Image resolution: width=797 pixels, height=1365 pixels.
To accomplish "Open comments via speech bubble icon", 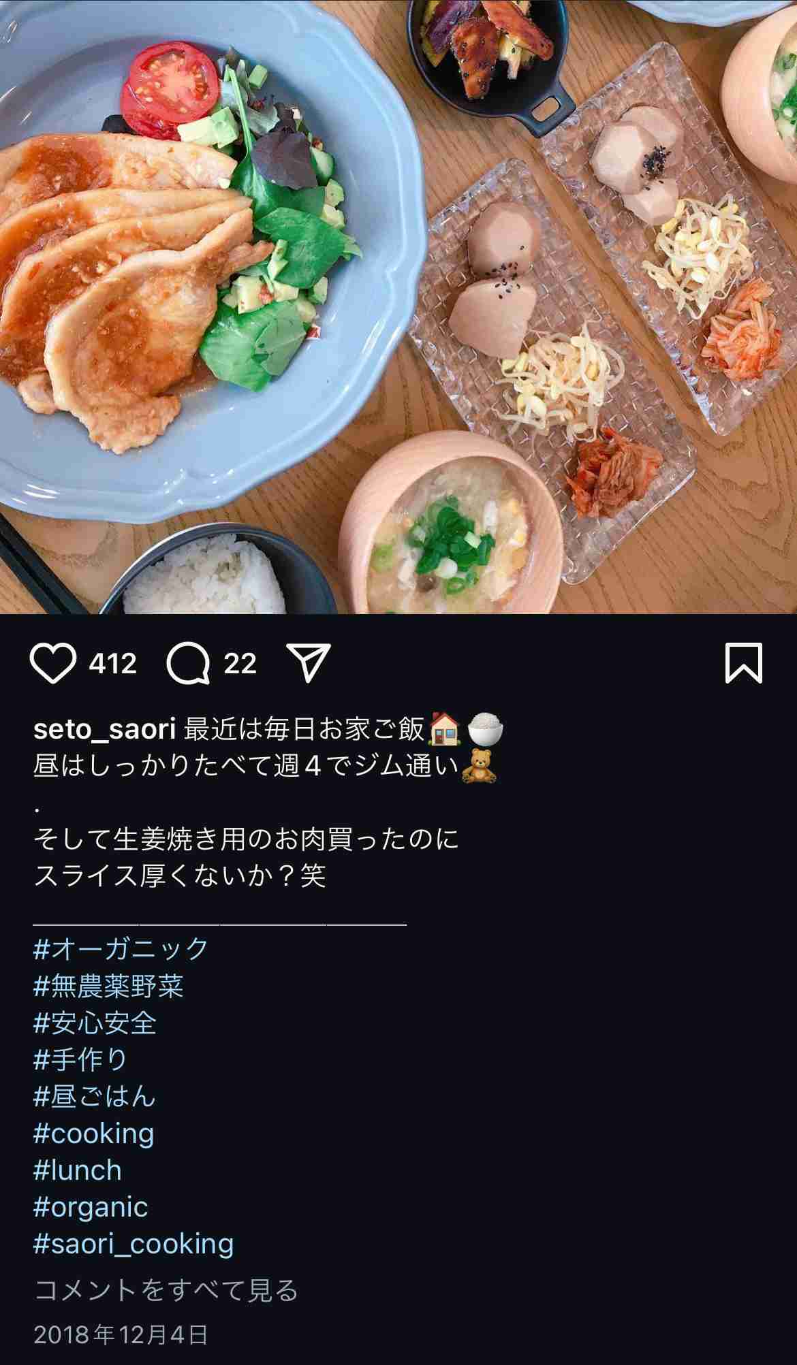I will (189, 663).
